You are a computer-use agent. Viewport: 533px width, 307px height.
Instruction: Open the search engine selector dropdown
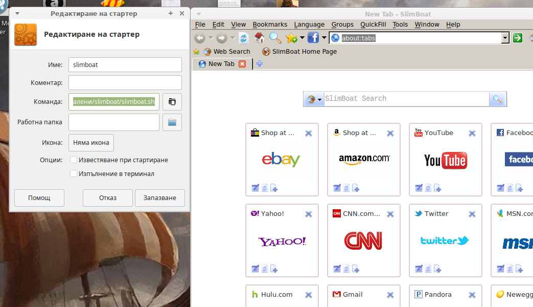click(319, 99)
